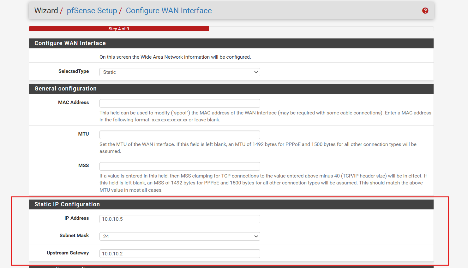
Task: Click the IP Address field containing 10.0.10.5
Action: [x=179, y=219]
